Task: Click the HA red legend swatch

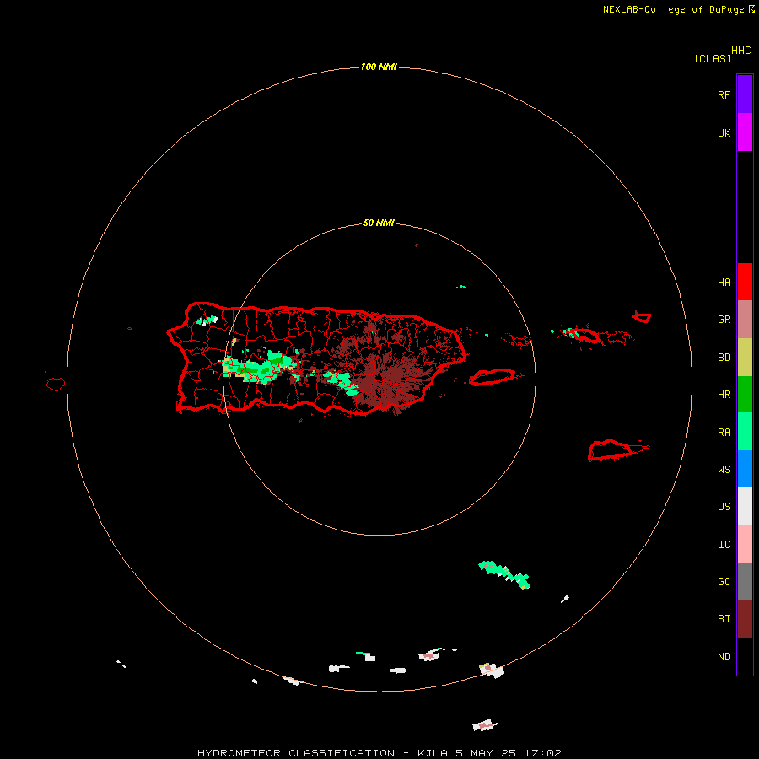Action: [x=745, y=282]
